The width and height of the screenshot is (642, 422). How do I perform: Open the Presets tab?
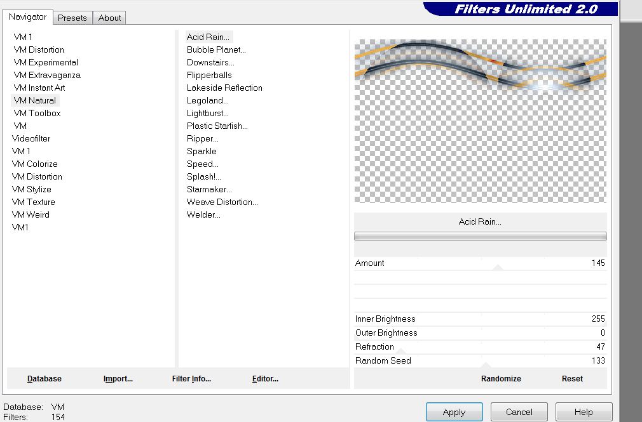(72, 18)
